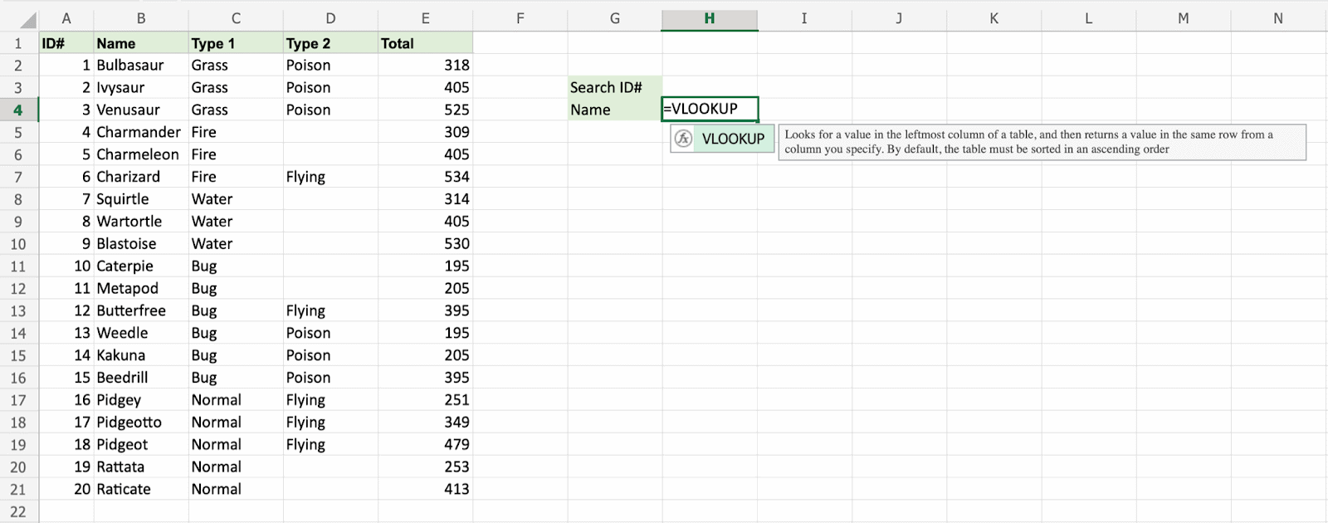Image resolution: width=1328 pixels, height=523 pixels.
Task: Click the column E header
Action: (425, 18)
